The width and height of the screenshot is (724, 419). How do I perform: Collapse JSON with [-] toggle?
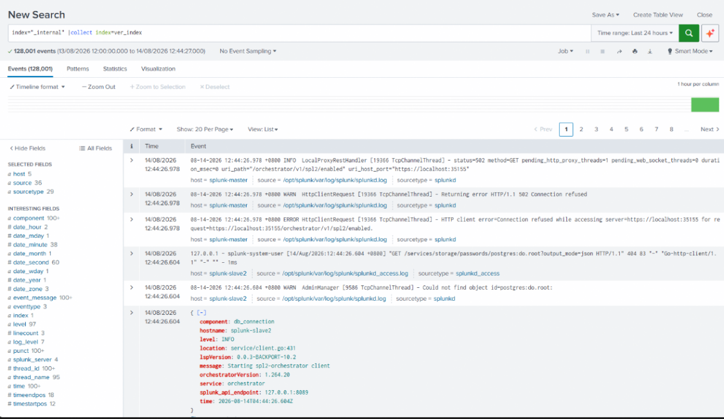201,312
